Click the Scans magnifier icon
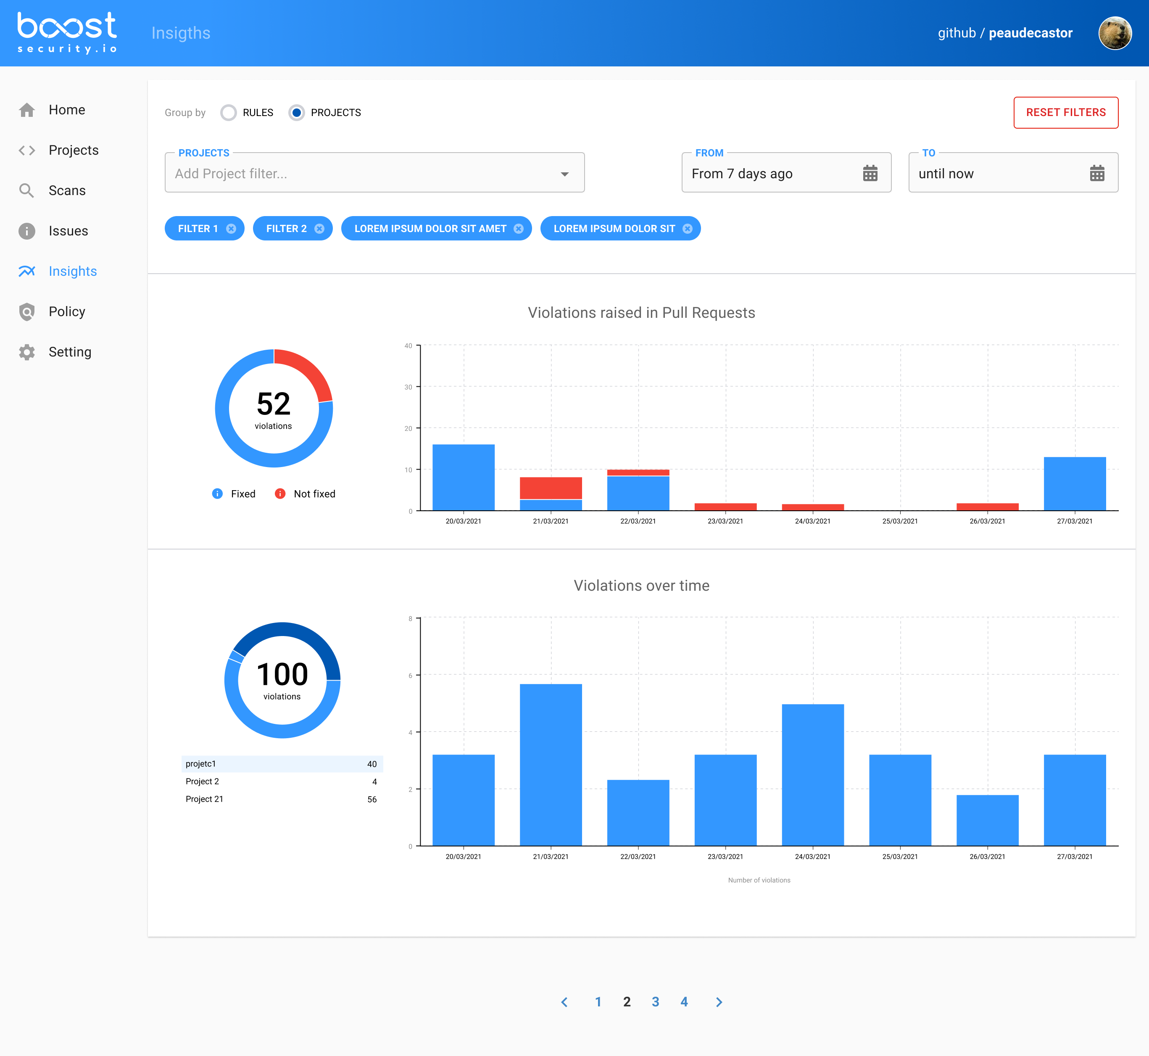This screenshot has width=1149, height=1056. tap(27, 190)
